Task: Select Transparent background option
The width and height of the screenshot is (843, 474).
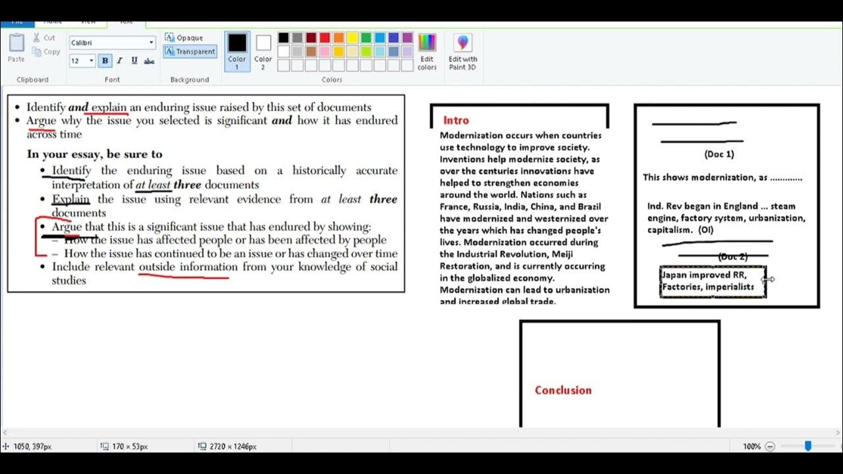Action: click(190, 51)
